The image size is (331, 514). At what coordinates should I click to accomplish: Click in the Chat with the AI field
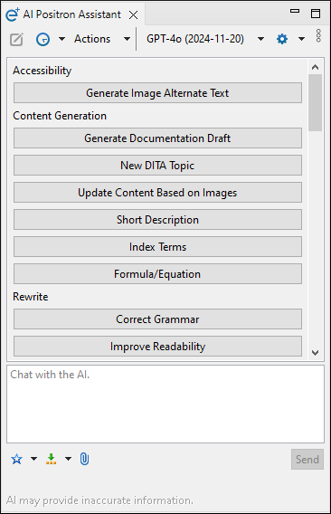(165, 405)
